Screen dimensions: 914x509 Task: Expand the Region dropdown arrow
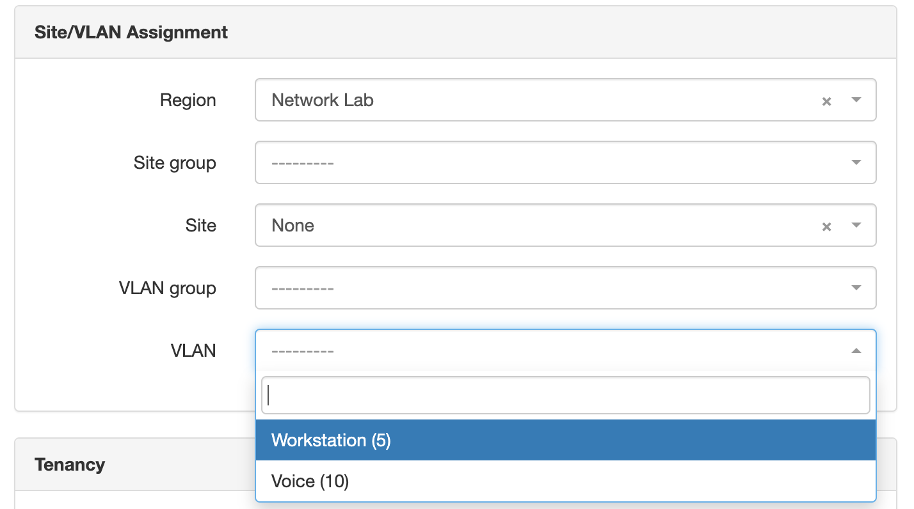pos(856,100)
